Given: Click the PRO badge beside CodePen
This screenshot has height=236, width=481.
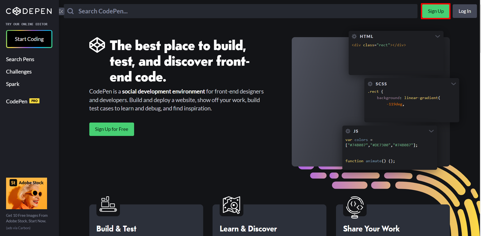Looking at the screenshot, I should [x=34, y=101].
